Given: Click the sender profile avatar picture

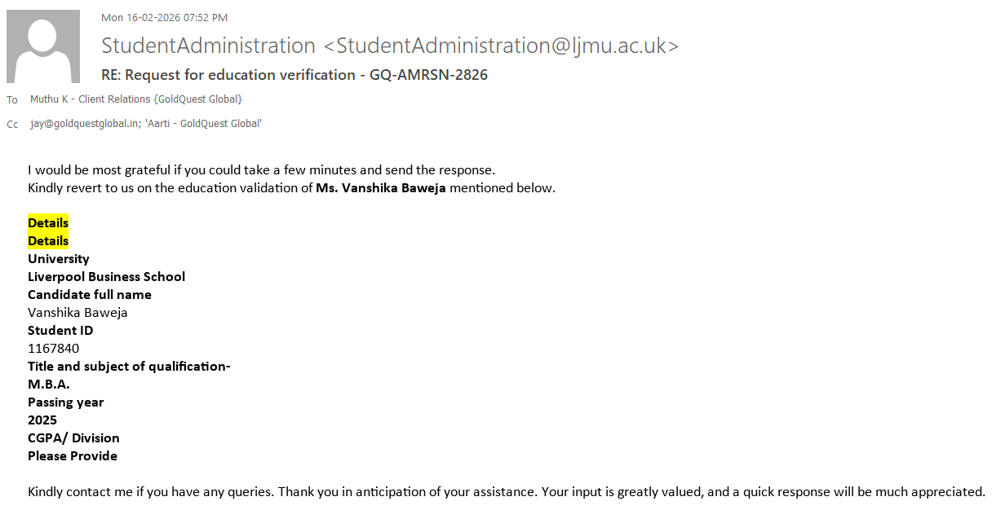Looking at the screenshot, I should click(x=43, y=46).
